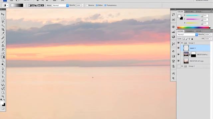The image size is (213, 119).
Task: Hide Layer 1 via eye icon
Action: pyautogui.click(x=178, y=48)
